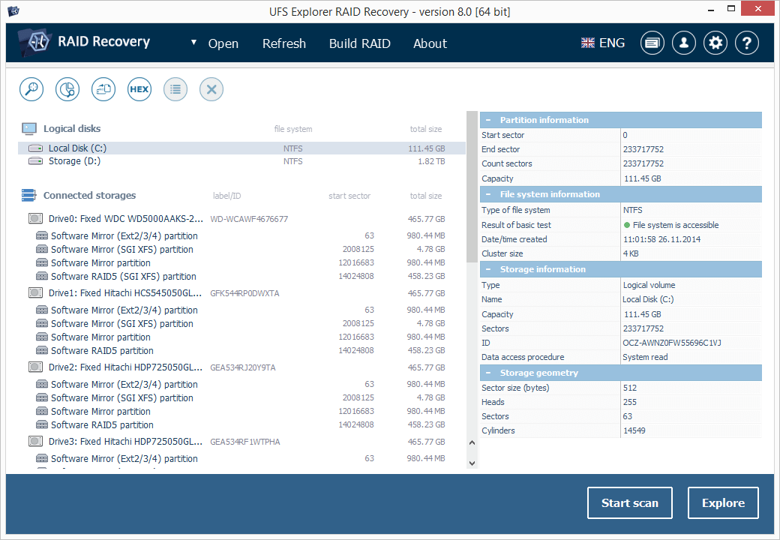
Task: Open the application settings gear
Action: click(x=715, y=43)
